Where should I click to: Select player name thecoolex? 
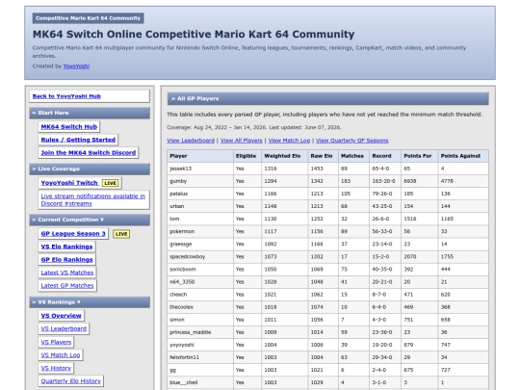(181, 307)
